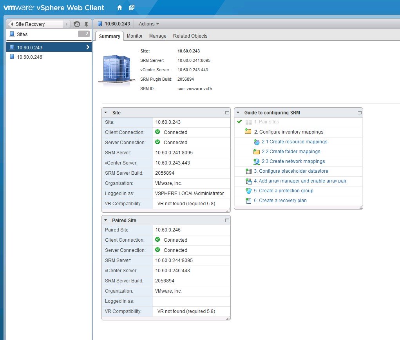Click the create folder mappings folder icon
This screenshot has width=400, height=340.
click(257, 152)
